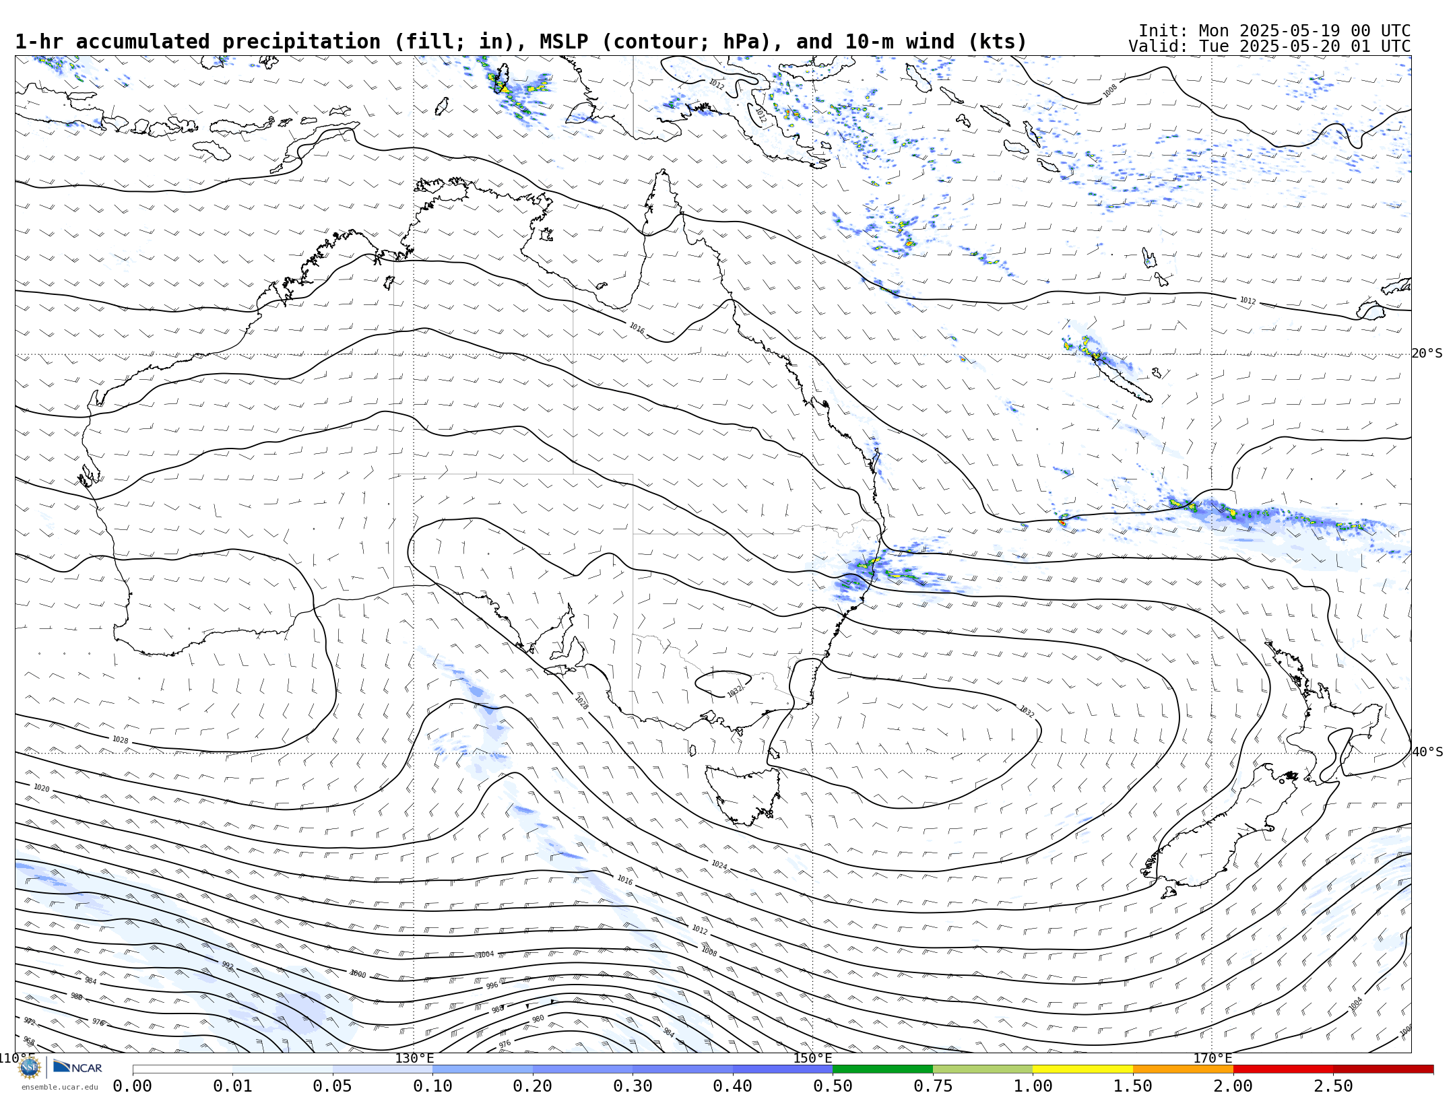Click the 0.05 colorbar tick label
This screenshot has height=1095, width=1455.
[332, 1086]
